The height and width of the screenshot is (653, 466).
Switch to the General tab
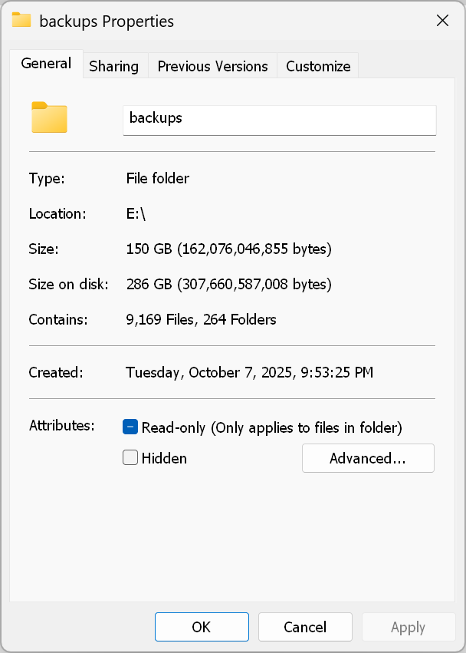pyautogui.click(x=46, y=64)
